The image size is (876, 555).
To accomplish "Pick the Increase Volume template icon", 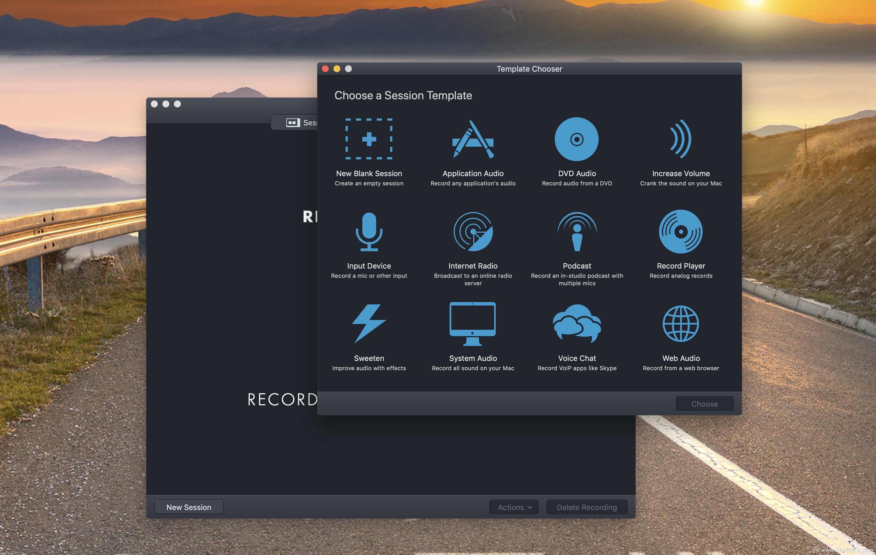I will pyautogui.click(x=681, y=139).
